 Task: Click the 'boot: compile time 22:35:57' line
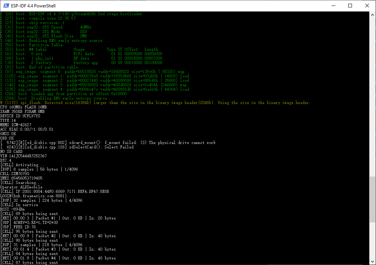pos(38,18)
